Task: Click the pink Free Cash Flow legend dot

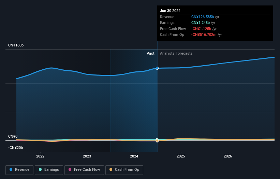Action: click(70, 169)
